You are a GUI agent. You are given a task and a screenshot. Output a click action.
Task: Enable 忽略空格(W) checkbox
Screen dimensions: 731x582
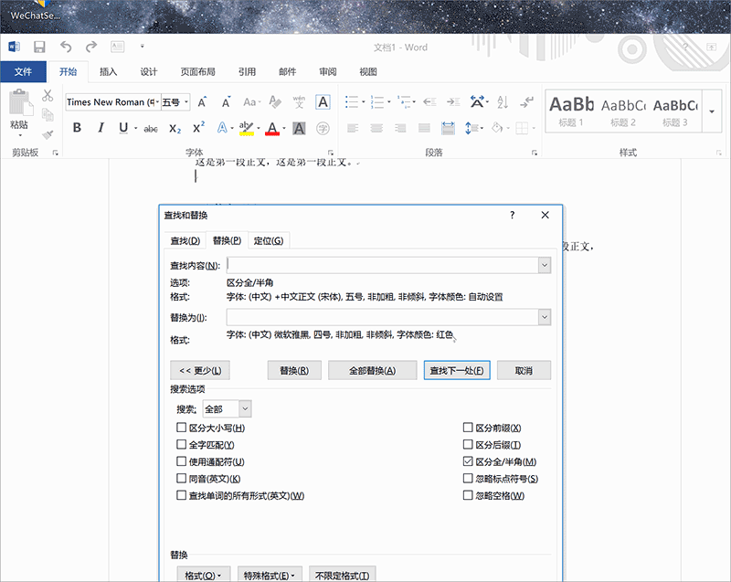468,495
